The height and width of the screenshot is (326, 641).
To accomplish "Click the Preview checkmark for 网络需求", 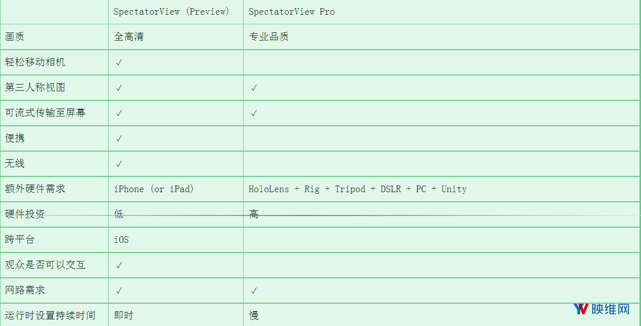I will click(x=119, y=291).
